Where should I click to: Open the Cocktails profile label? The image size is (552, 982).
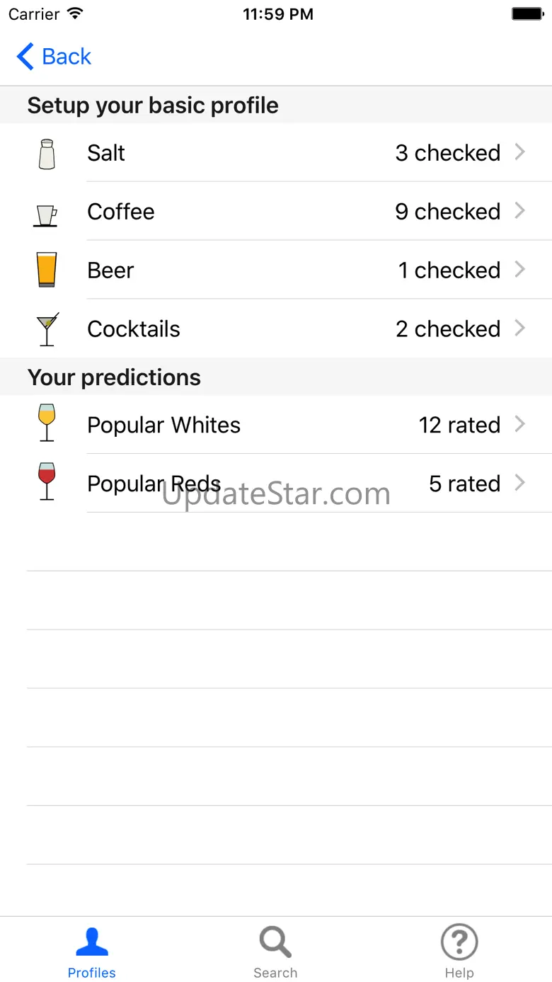point(134,329)
